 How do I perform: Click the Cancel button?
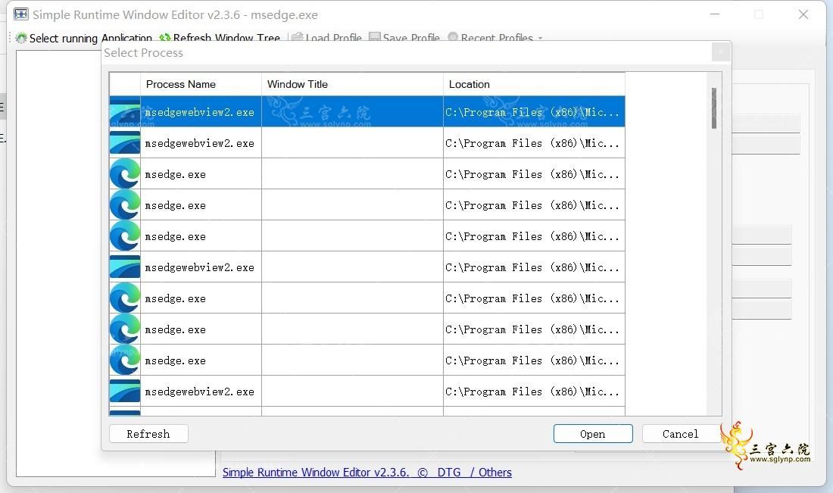pos(681,433)
